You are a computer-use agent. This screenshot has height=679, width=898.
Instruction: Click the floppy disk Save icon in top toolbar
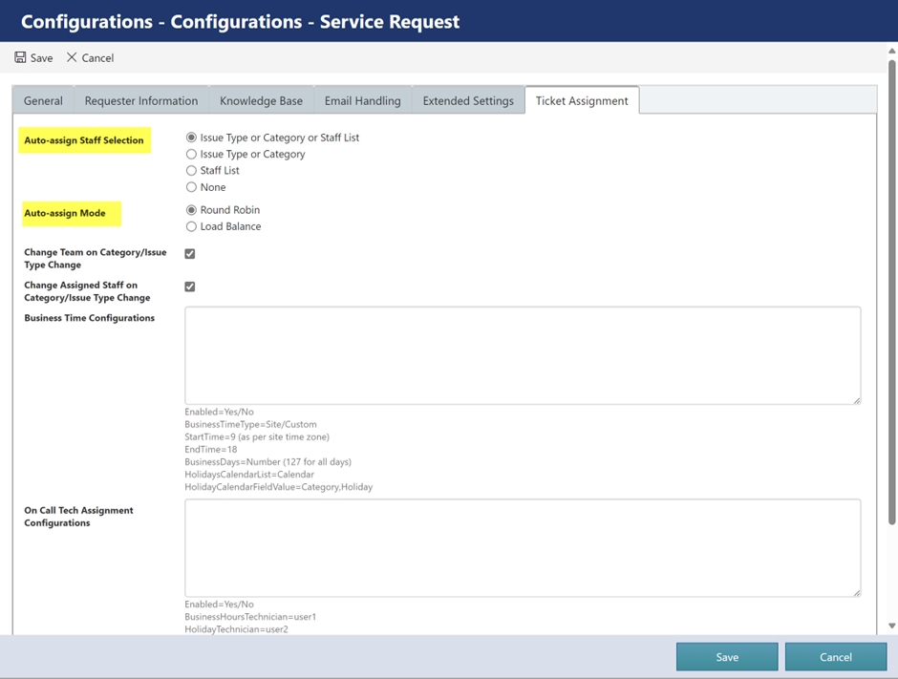(x=21, y=57)
